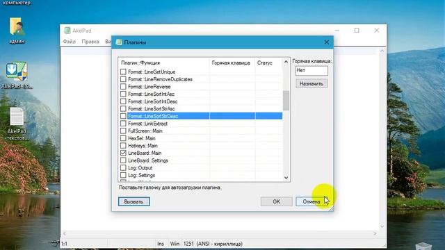
Task: Click the plugin list scrollbar thumb
Action: click(x=286, y=100)
